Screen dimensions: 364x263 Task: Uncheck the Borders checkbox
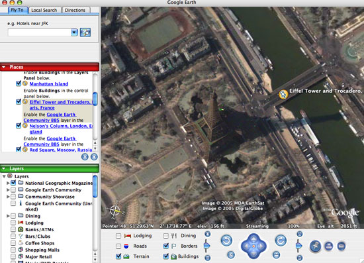click(166, 246)
